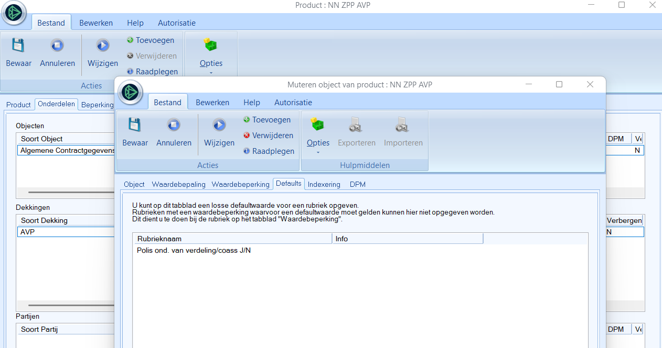Click Wijzigen icon in Muteren object dialog
Image resolution: width=662 pixels, height=348 pixels.
[219, 126]
